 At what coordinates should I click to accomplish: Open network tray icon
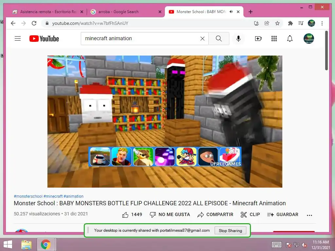click(296, 245)
